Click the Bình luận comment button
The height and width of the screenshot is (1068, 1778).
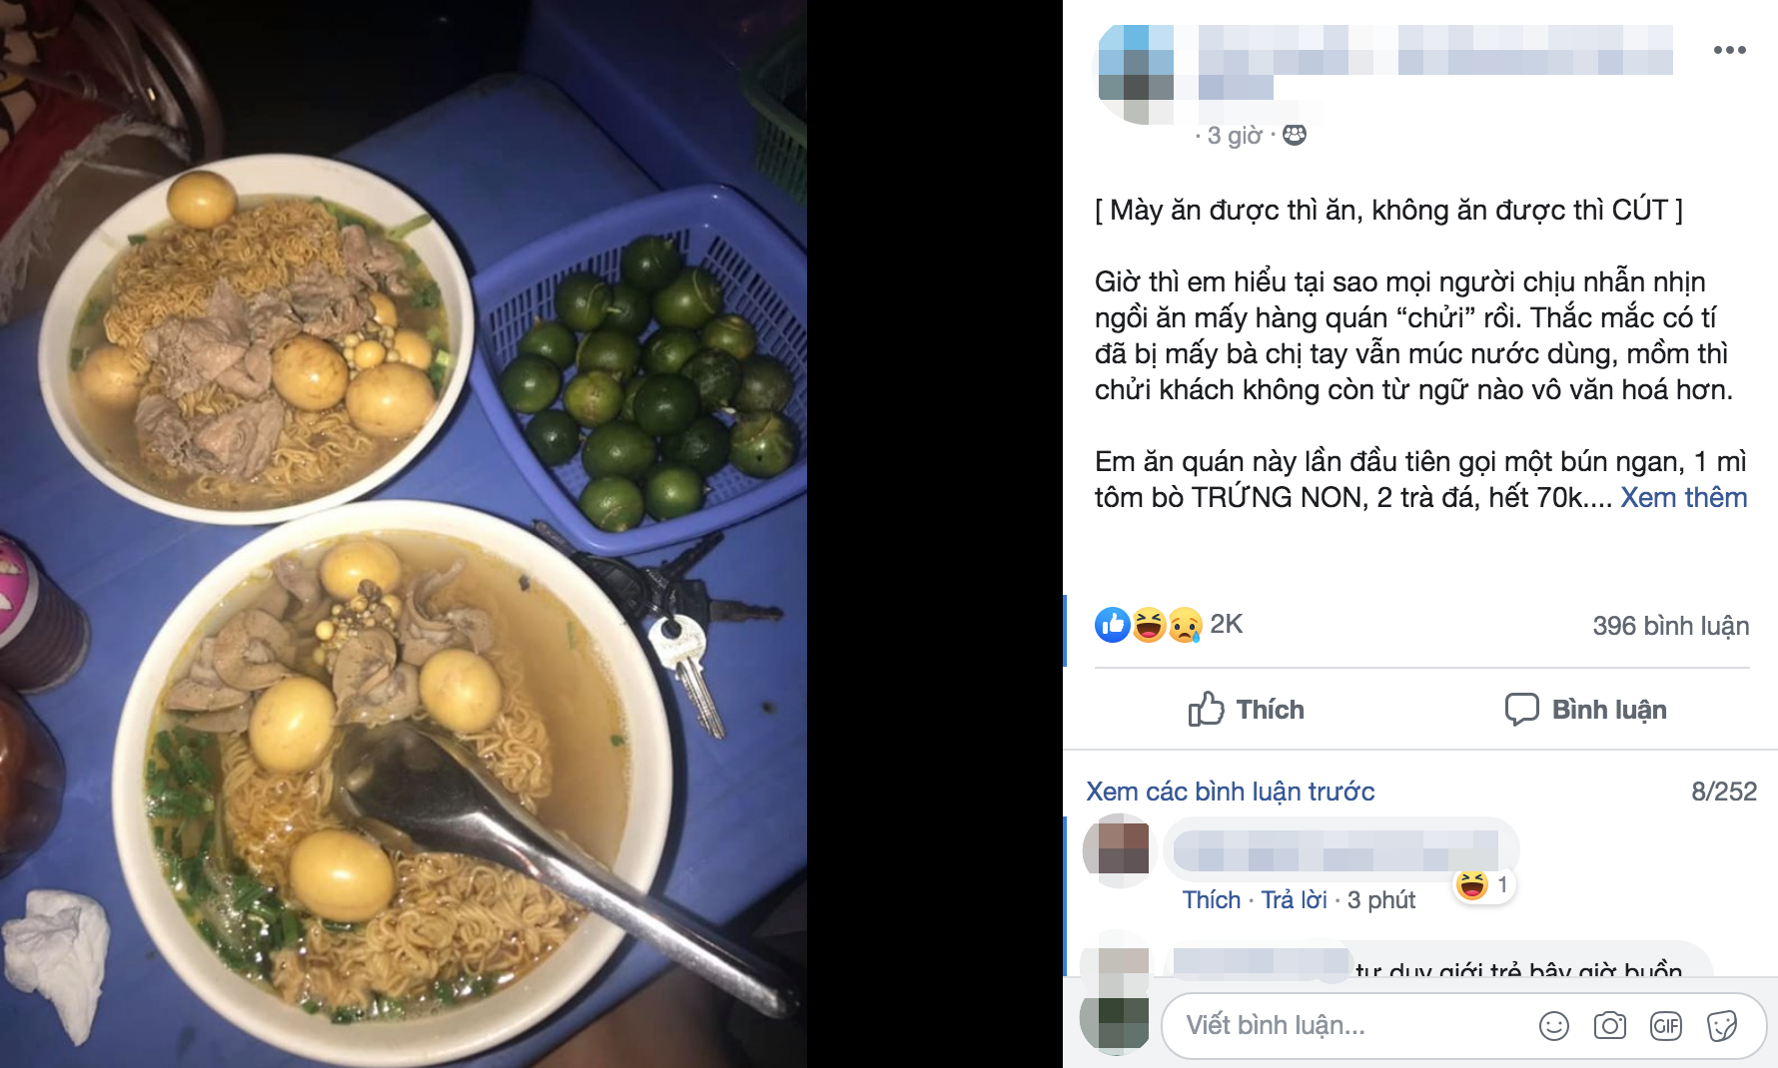(x=1585, y=709)
